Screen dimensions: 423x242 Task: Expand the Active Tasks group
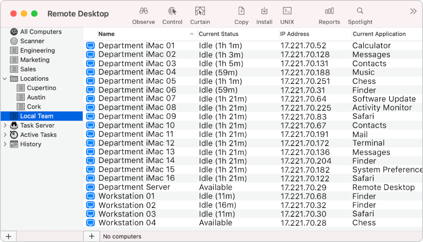(5, 135)
